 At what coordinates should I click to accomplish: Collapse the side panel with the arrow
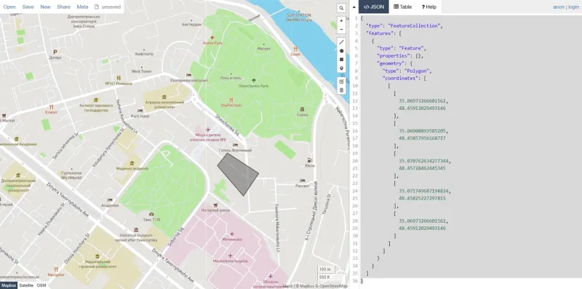point(354,7)
